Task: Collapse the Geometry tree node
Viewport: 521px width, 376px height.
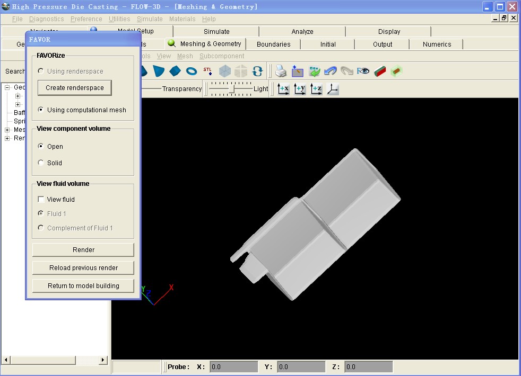Action: 7,88
